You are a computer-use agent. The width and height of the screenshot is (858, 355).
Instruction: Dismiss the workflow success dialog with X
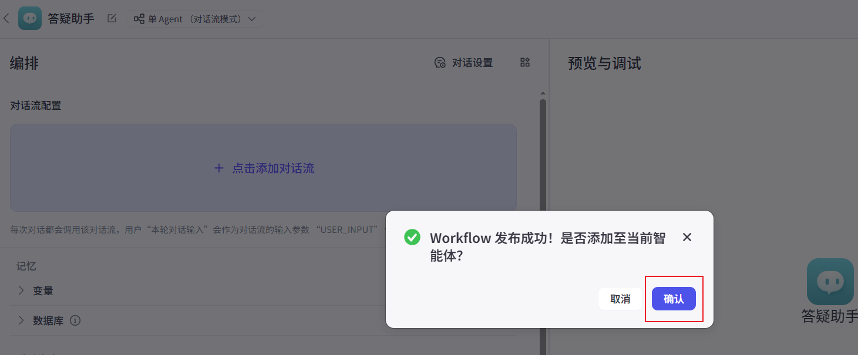[687, 237]
